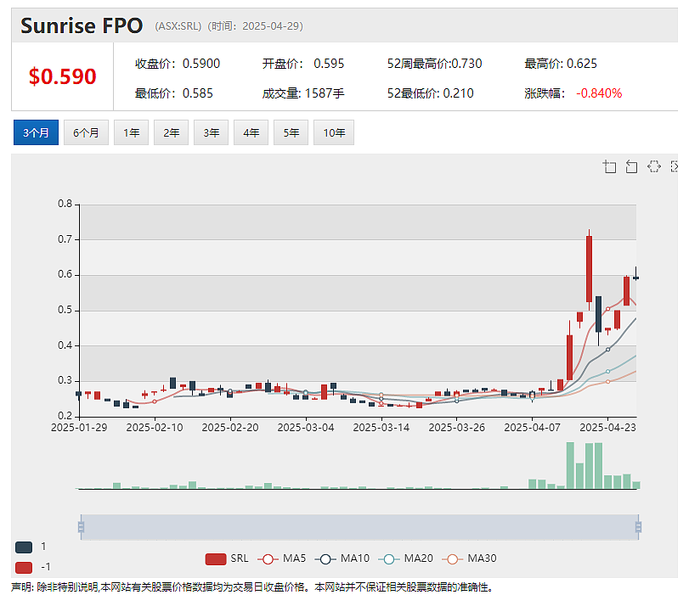Click the 0.8 y-axis label
This screenshot has height=606, width=689.
tap(65, 204)
